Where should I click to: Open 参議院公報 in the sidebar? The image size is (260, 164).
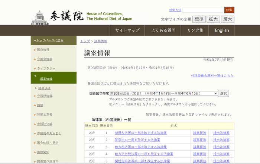(45, 124)
